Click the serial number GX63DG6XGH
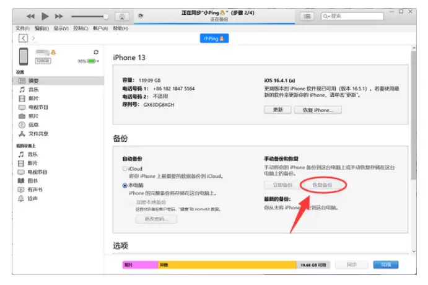 tap(159, 105)
